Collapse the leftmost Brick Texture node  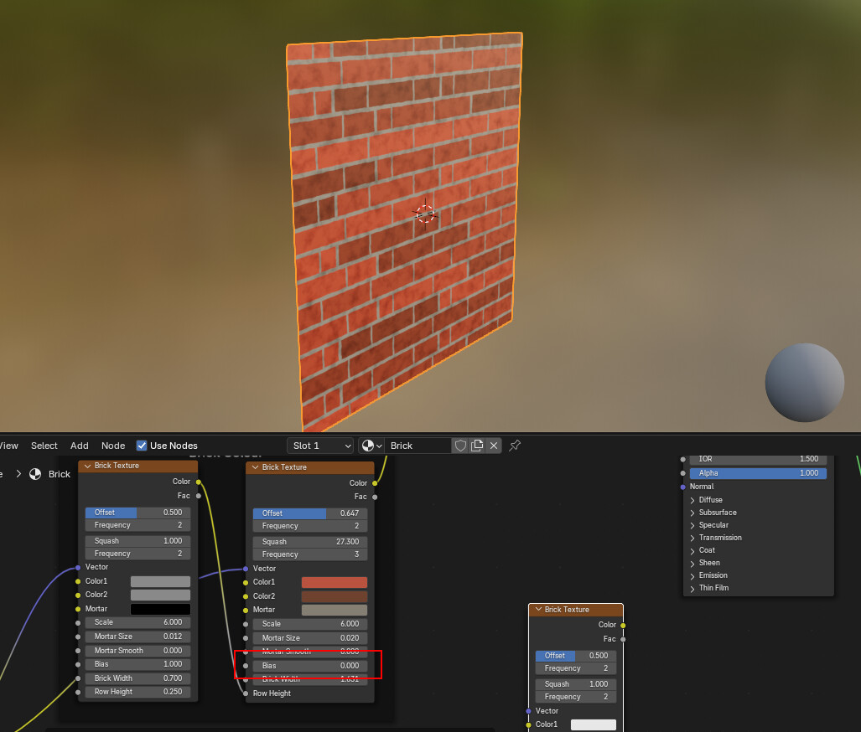click(87, 466)
